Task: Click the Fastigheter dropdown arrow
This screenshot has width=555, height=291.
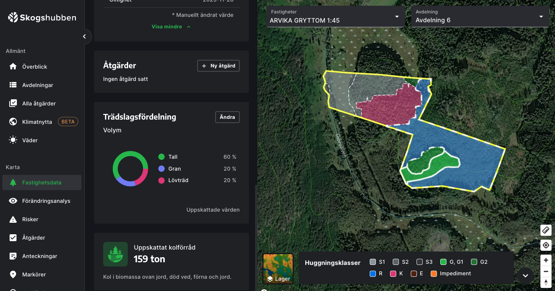Action: [397, 17]
